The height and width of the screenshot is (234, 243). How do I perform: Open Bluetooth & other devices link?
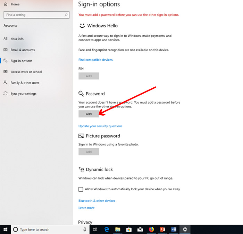click(97, 201)
